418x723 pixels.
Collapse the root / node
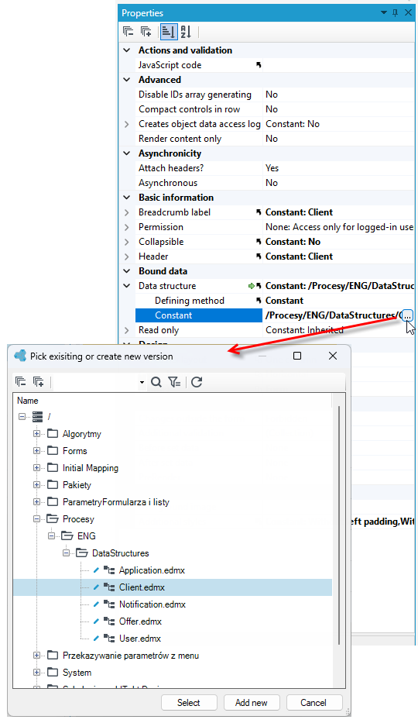click(x=22, y=417)
